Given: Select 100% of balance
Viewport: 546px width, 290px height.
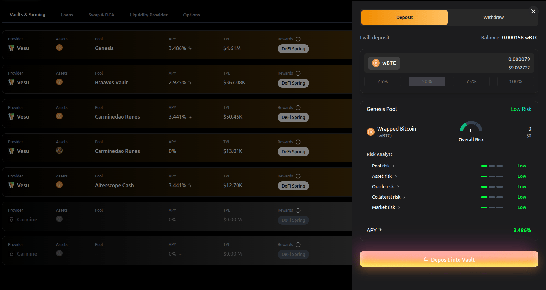Looking at the screenshot, I should click(x=516, y=81).
